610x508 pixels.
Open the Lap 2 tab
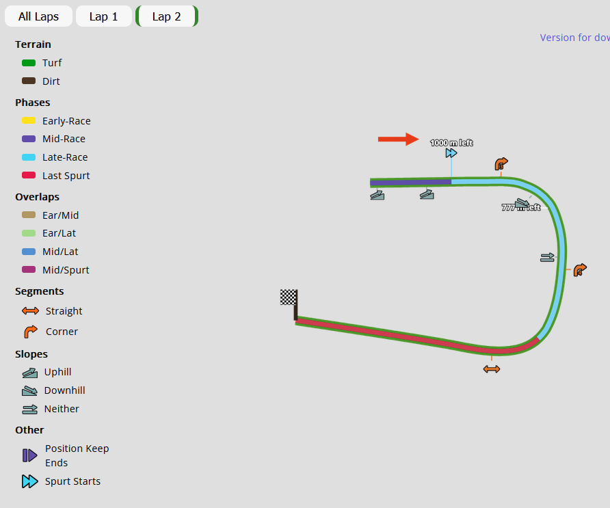[167, 16]
